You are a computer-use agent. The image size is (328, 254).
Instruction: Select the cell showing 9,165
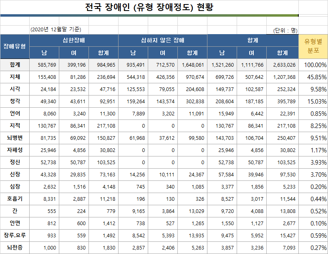coord(133,211)
